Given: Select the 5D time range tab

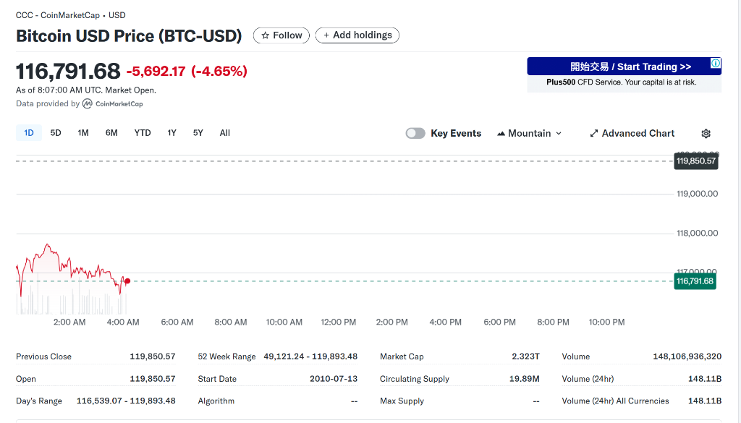Looking at the screenshot, I should (56, 133).
